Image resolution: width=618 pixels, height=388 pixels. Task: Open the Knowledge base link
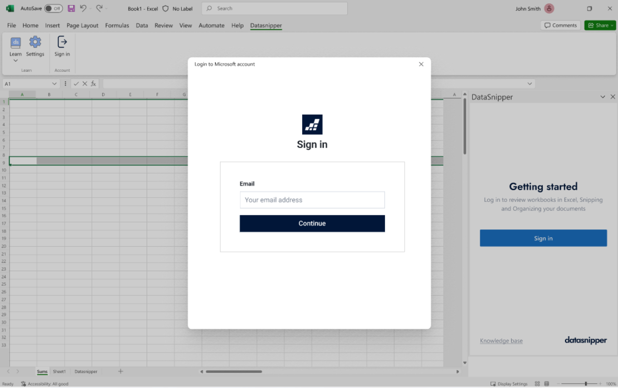(501, 340)
